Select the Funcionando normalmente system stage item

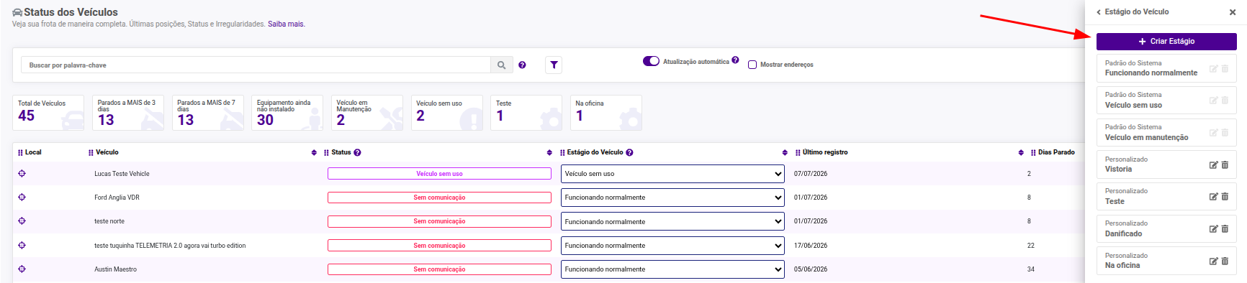point(1166,68)
